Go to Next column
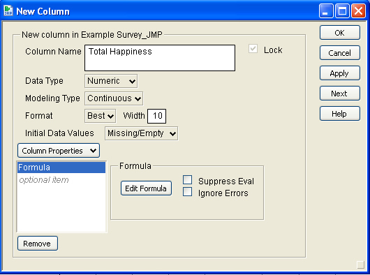This screenshot has height=275, width=370. pyautogui.click(x=339, y=94)
